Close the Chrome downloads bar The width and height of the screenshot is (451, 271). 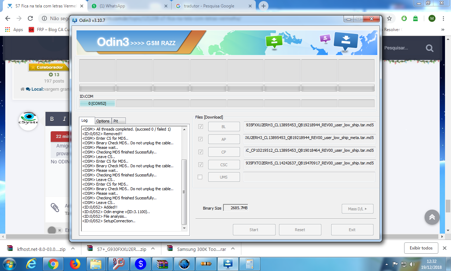445,248
